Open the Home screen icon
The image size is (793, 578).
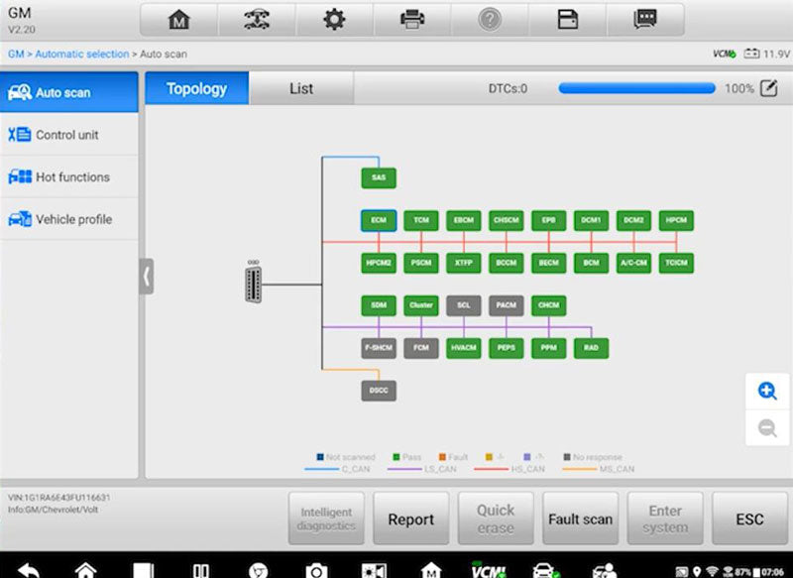click(x=178, y=18)
